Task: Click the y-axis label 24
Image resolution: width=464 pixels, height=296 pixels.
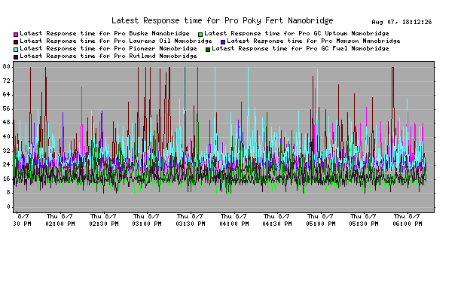Action: [x=7, y=165]
